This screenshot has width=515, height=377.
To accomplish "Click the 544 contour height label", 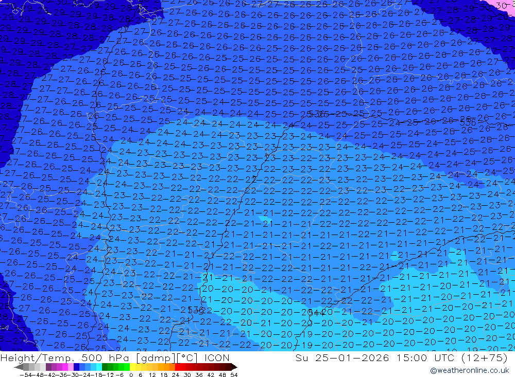I will tap(317, 313).
